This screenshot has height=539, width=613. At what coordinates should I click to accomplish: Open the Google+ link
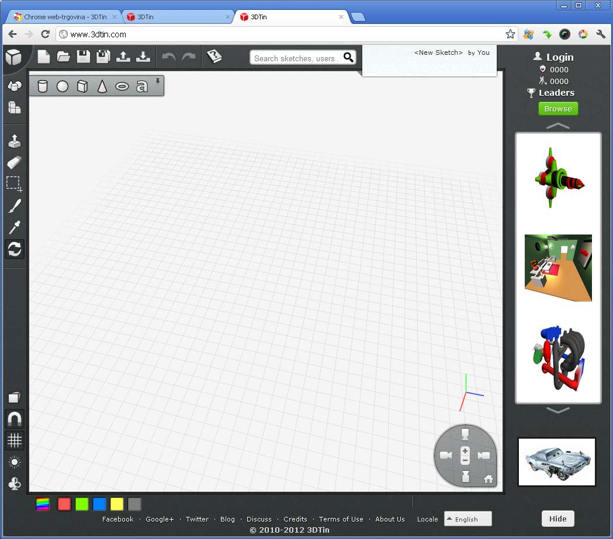coord(160,519)
